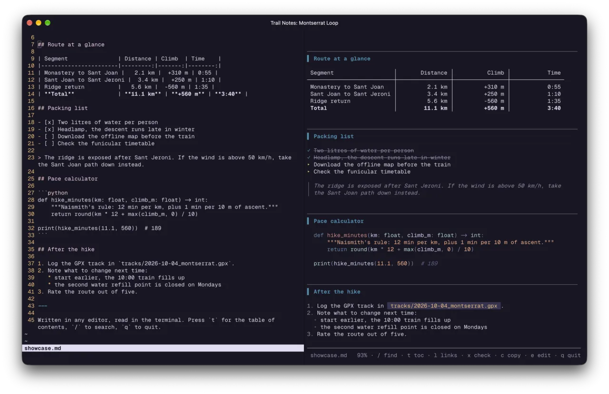
Task: Click the green zoom window button
Action: (48, 23)
